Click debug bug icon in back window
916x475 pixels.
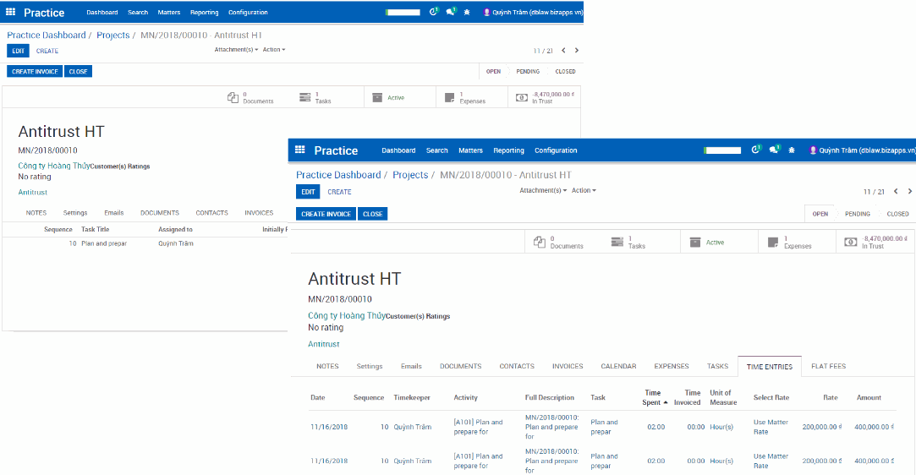pyautogui.click(x=467, y=12)
